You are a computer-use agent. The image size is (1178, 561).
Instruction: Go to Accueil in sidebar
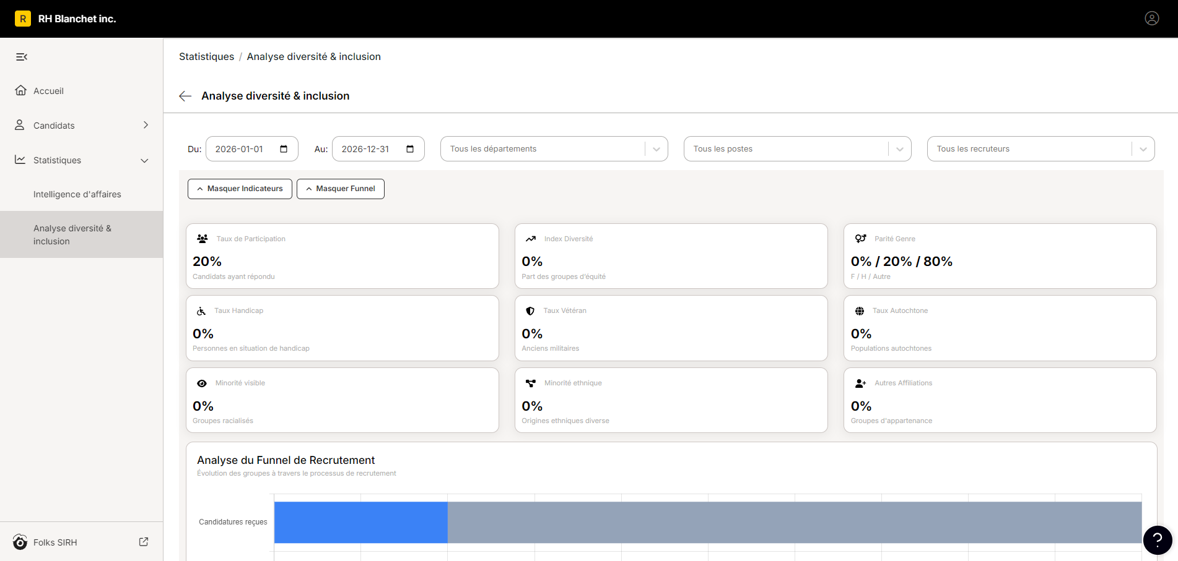point(82,91)
